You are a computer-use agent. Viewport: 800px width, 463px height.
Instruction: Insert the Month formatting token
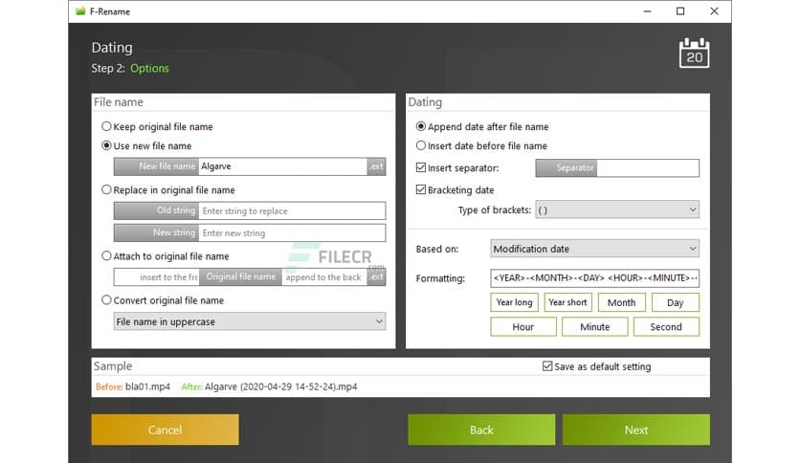[621, 302]
